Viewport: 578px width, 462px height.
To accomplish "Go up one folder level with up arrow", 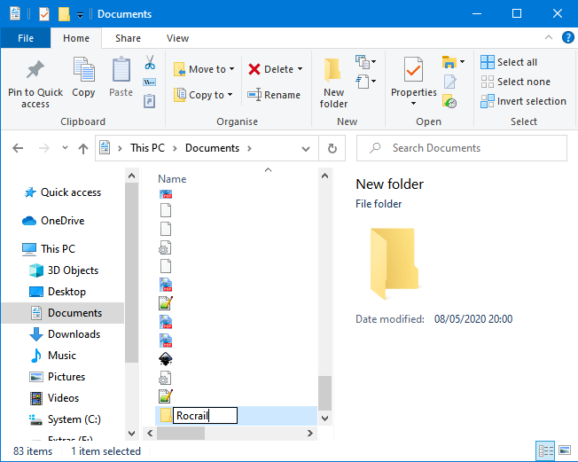I will (x=83, y=148).
